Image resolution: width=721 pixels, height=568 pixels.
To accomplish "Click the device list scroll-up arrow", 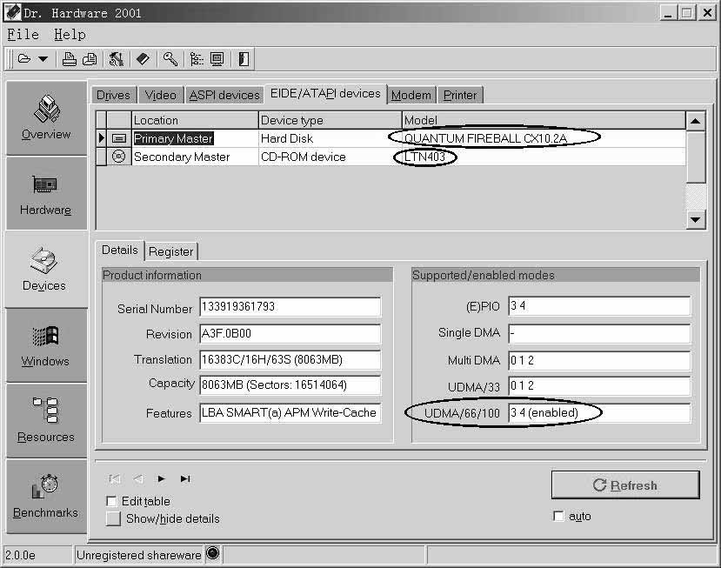I will 695,121.
